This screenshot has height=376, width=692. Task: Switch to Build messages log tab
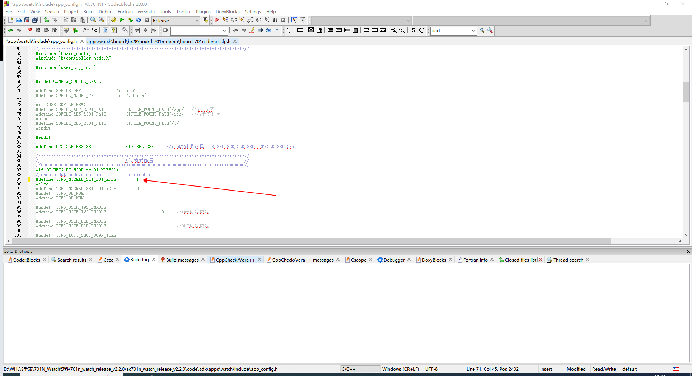[x=182, y=260]
